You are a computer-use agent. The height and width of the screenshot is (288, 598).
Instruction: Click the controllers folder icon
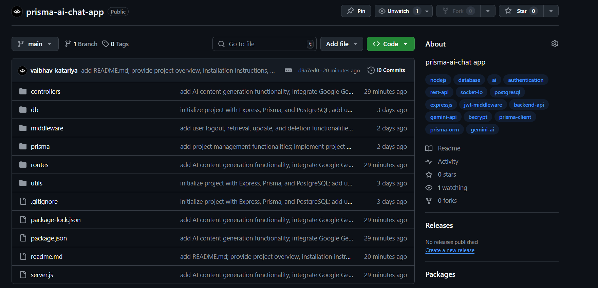[x=23, y=91]
